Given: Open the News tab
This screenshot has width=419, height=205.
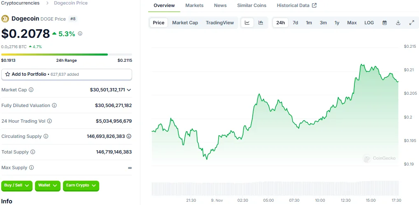Looking at the screenshot, I should pyautogui.click(x=220, y=5).
